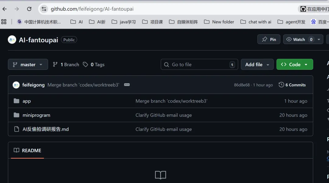The image size is (329, 183).
Task: Open the Add file dropdown
Action: [257, 64]
